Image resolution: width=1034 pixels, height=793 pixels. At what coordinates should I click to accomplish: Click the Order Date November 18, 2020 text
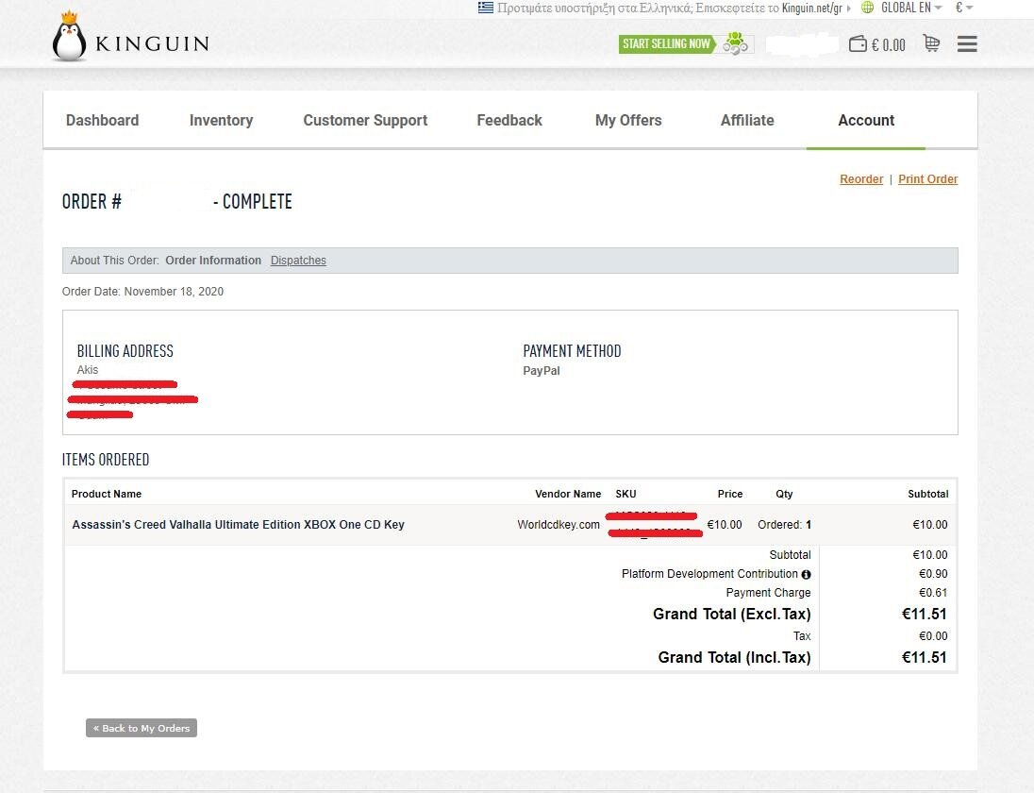click(142, 292)
